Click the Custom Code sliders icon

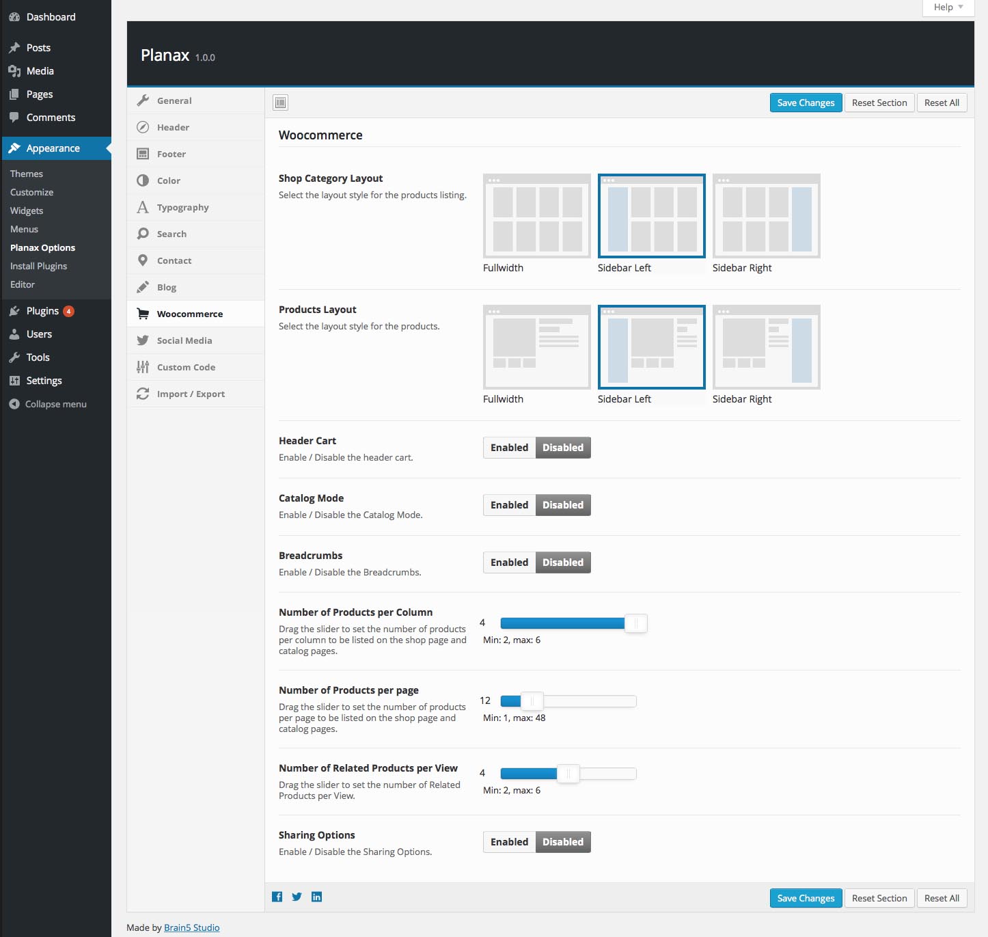143,367
